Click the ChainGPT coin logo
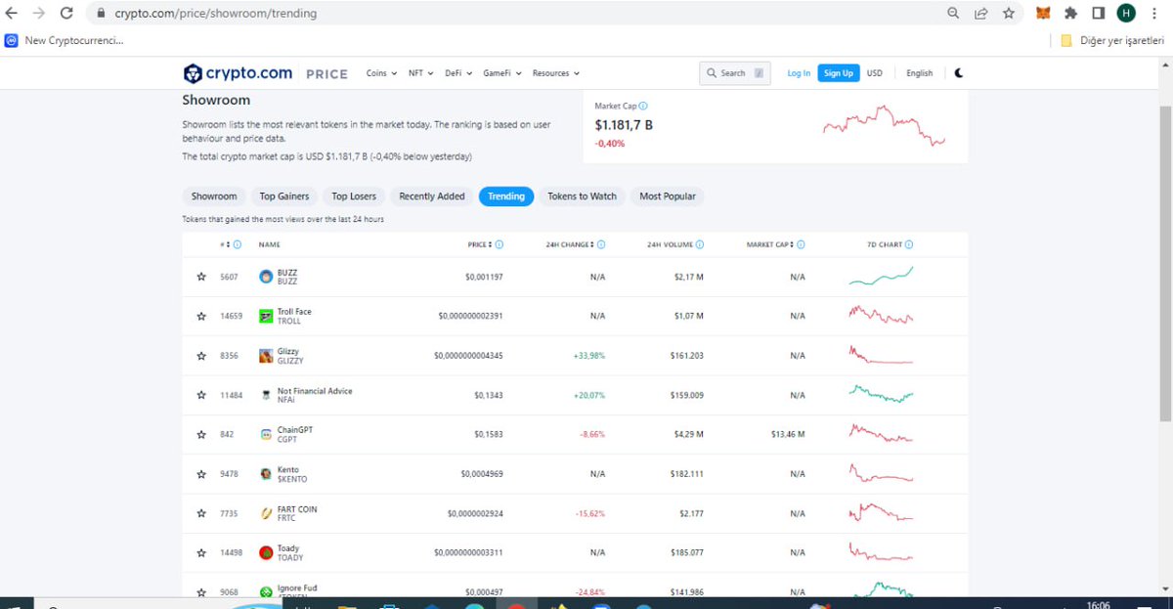The height and width of the screenshot is (609, 1173). coord(266,434)
